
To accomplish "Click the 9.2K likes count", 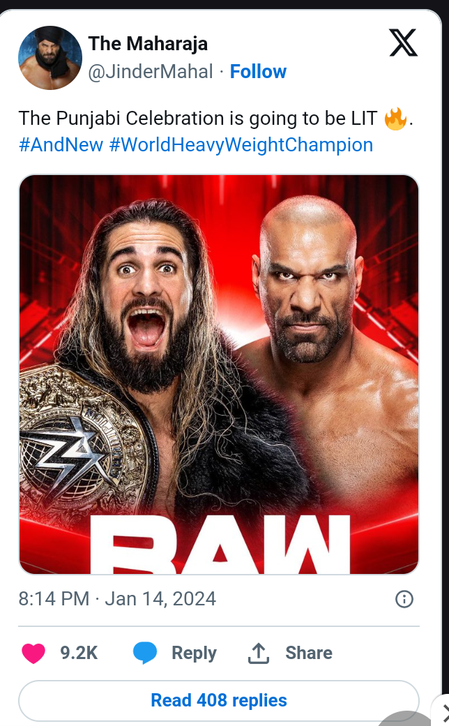I will coord(79,653).
